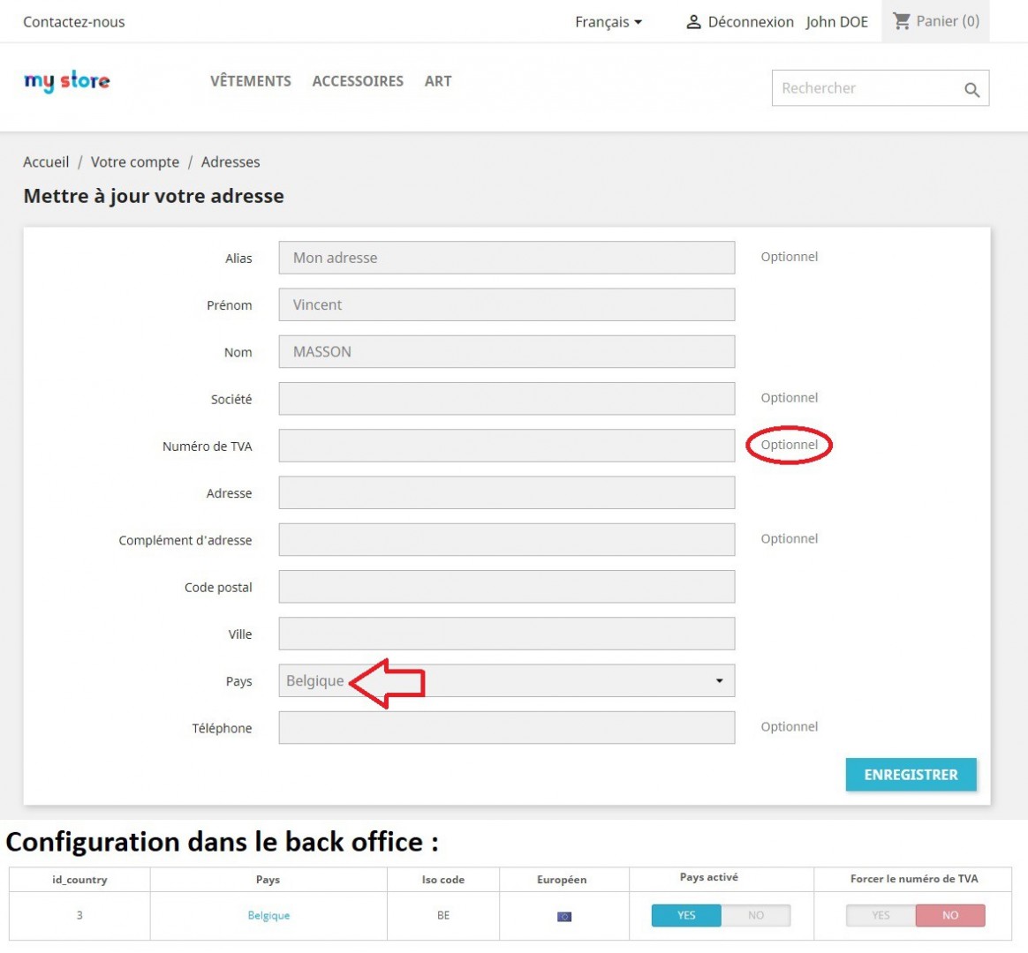
Task: Switch Pays activé toggle to YES
Action: [686, 915]
